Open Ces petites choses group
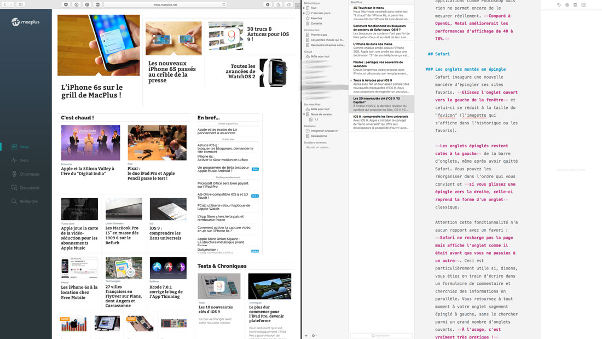This screenshot has width=602, height=339. point(325,40)
